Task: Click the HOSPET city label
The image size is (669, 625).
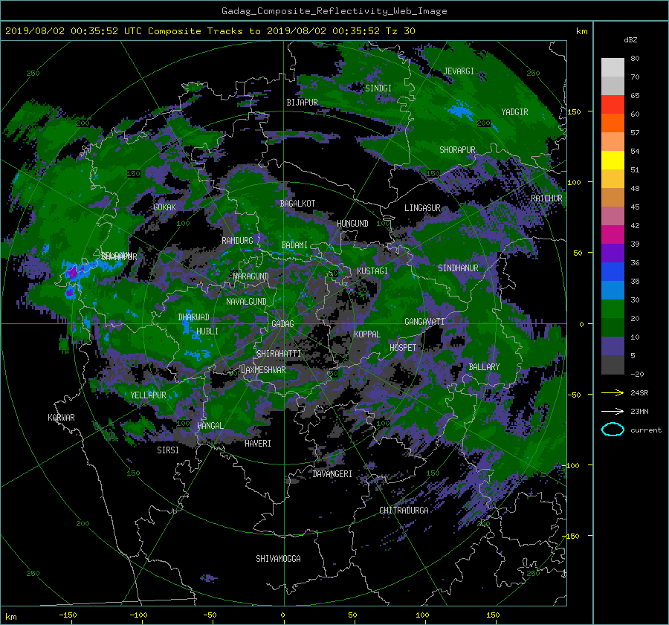Action: 403,348
